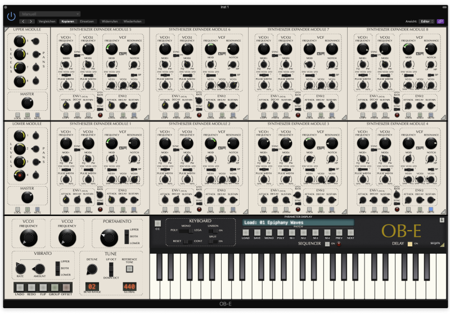Click the POLY patch button
This screenshot has width=450, height=315.
tap(280, 232)
